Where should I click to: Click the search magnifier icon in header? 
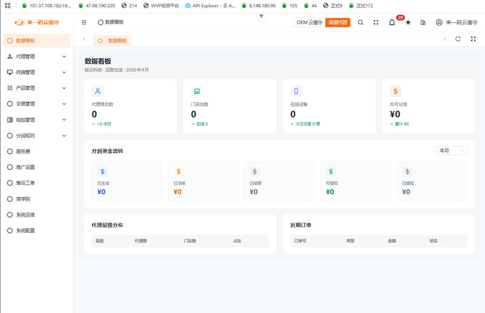tap(360, 22)
